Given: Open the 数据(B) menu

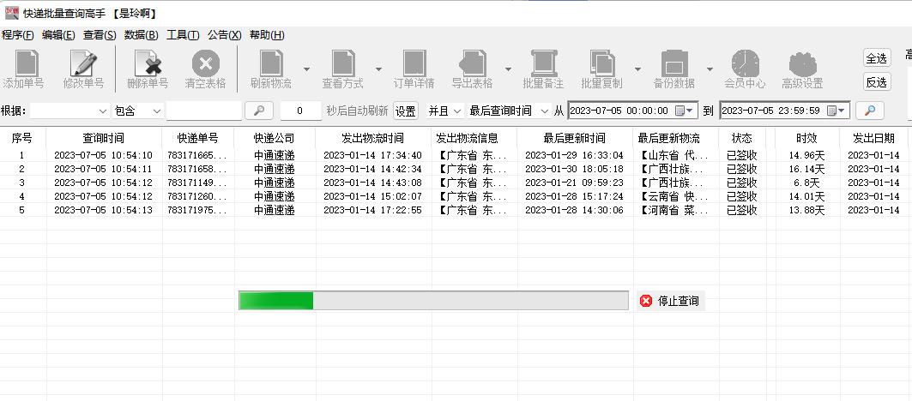Looking at the screenshot, I should [x=141, y=35].
